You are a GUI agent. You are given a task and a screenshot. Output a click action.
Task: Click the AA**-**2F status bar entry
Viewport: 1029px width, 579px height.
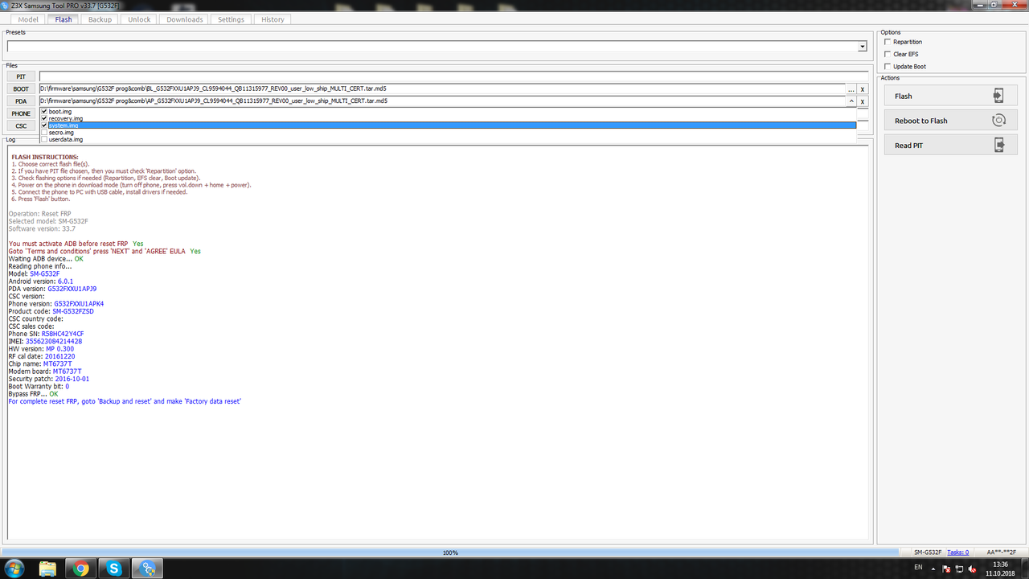pos(1000,552)
